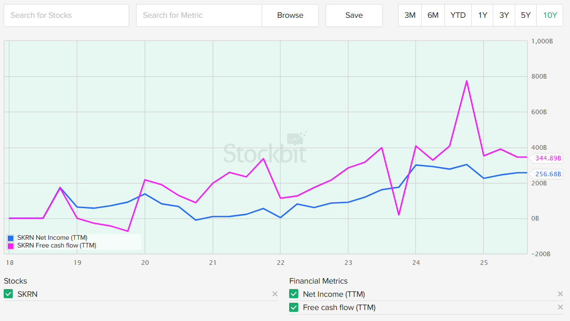Uncheck the SKRN stock checkbox
Screen dimensions: 570x321
(8, 294)
